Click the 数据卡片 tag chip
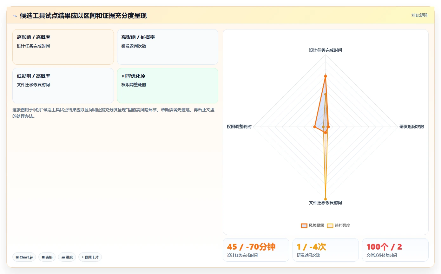 tap(90, 257)
